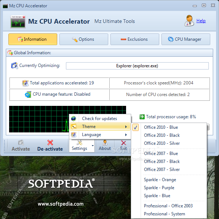Switch to the Exclusions tab

[135, 39]
